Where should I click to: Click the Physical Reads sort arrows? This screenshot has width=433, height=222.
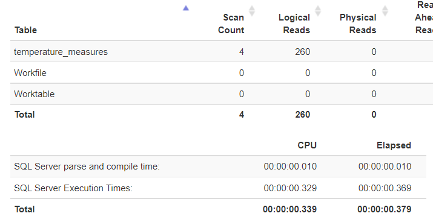click(385, 11)
